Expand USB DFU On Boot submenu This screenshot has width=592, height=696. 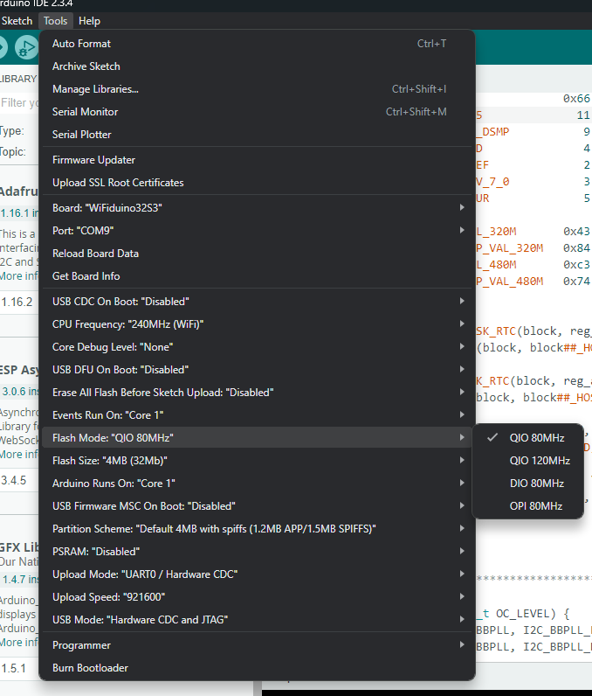pos(257,369)
